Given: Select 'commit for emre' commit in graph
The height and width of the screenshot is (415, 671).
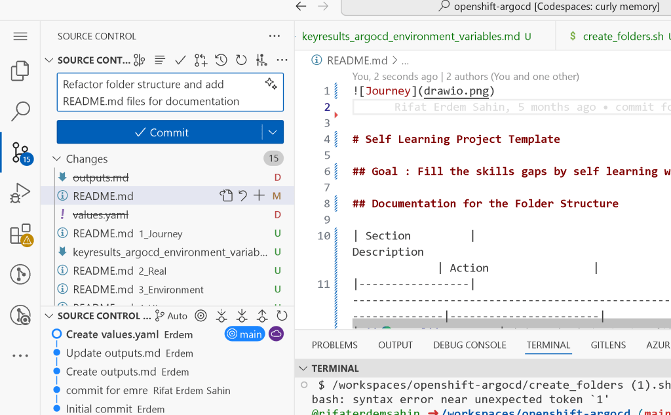Looking at the screenshot, I should coord(167,390).
